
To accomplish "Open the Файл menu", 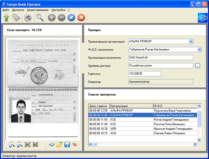I will coord(6,10).
